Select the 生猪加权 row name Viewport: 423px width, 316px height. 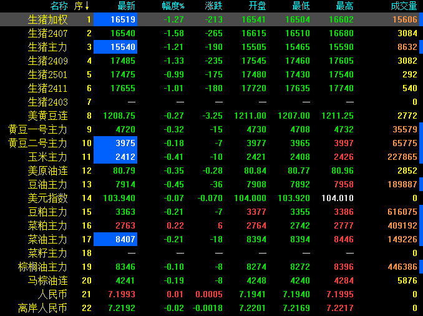coord(47,19)
